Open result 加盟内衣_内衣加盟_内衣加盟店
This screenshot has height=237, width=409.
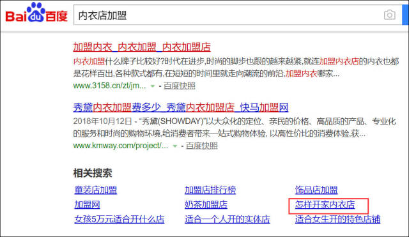142,47
